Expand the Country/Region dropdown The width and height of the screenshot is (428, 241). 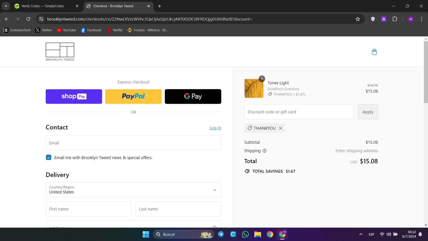pos(133,190)
